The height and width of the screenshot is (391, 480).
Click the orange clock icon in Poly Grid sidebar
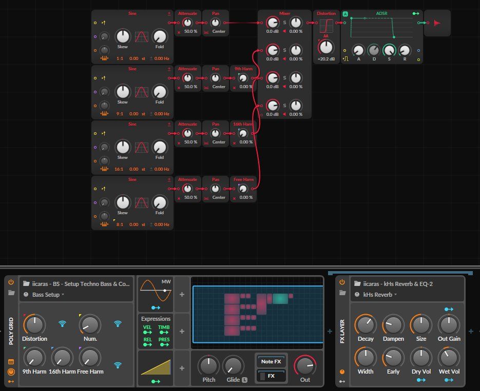click(11, 372)
